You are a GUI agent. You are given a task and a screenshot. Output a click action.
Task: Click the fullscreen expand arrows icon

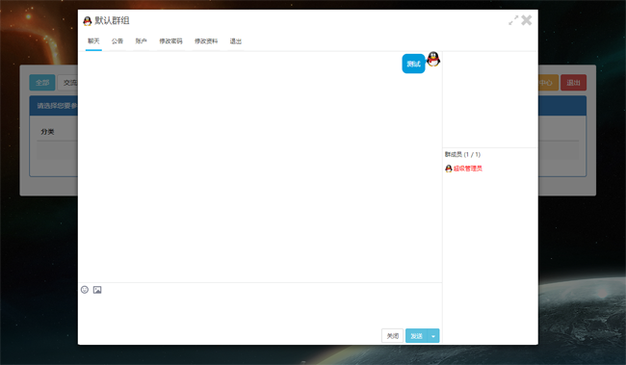[x=513, y=20]
